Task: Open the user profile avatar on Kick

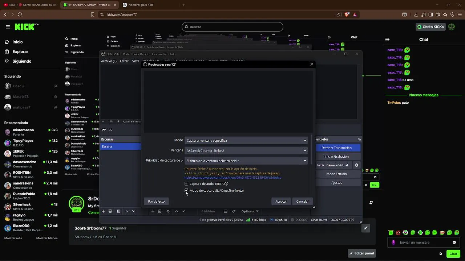Action: pyautogui.click(x=452, y=27)
